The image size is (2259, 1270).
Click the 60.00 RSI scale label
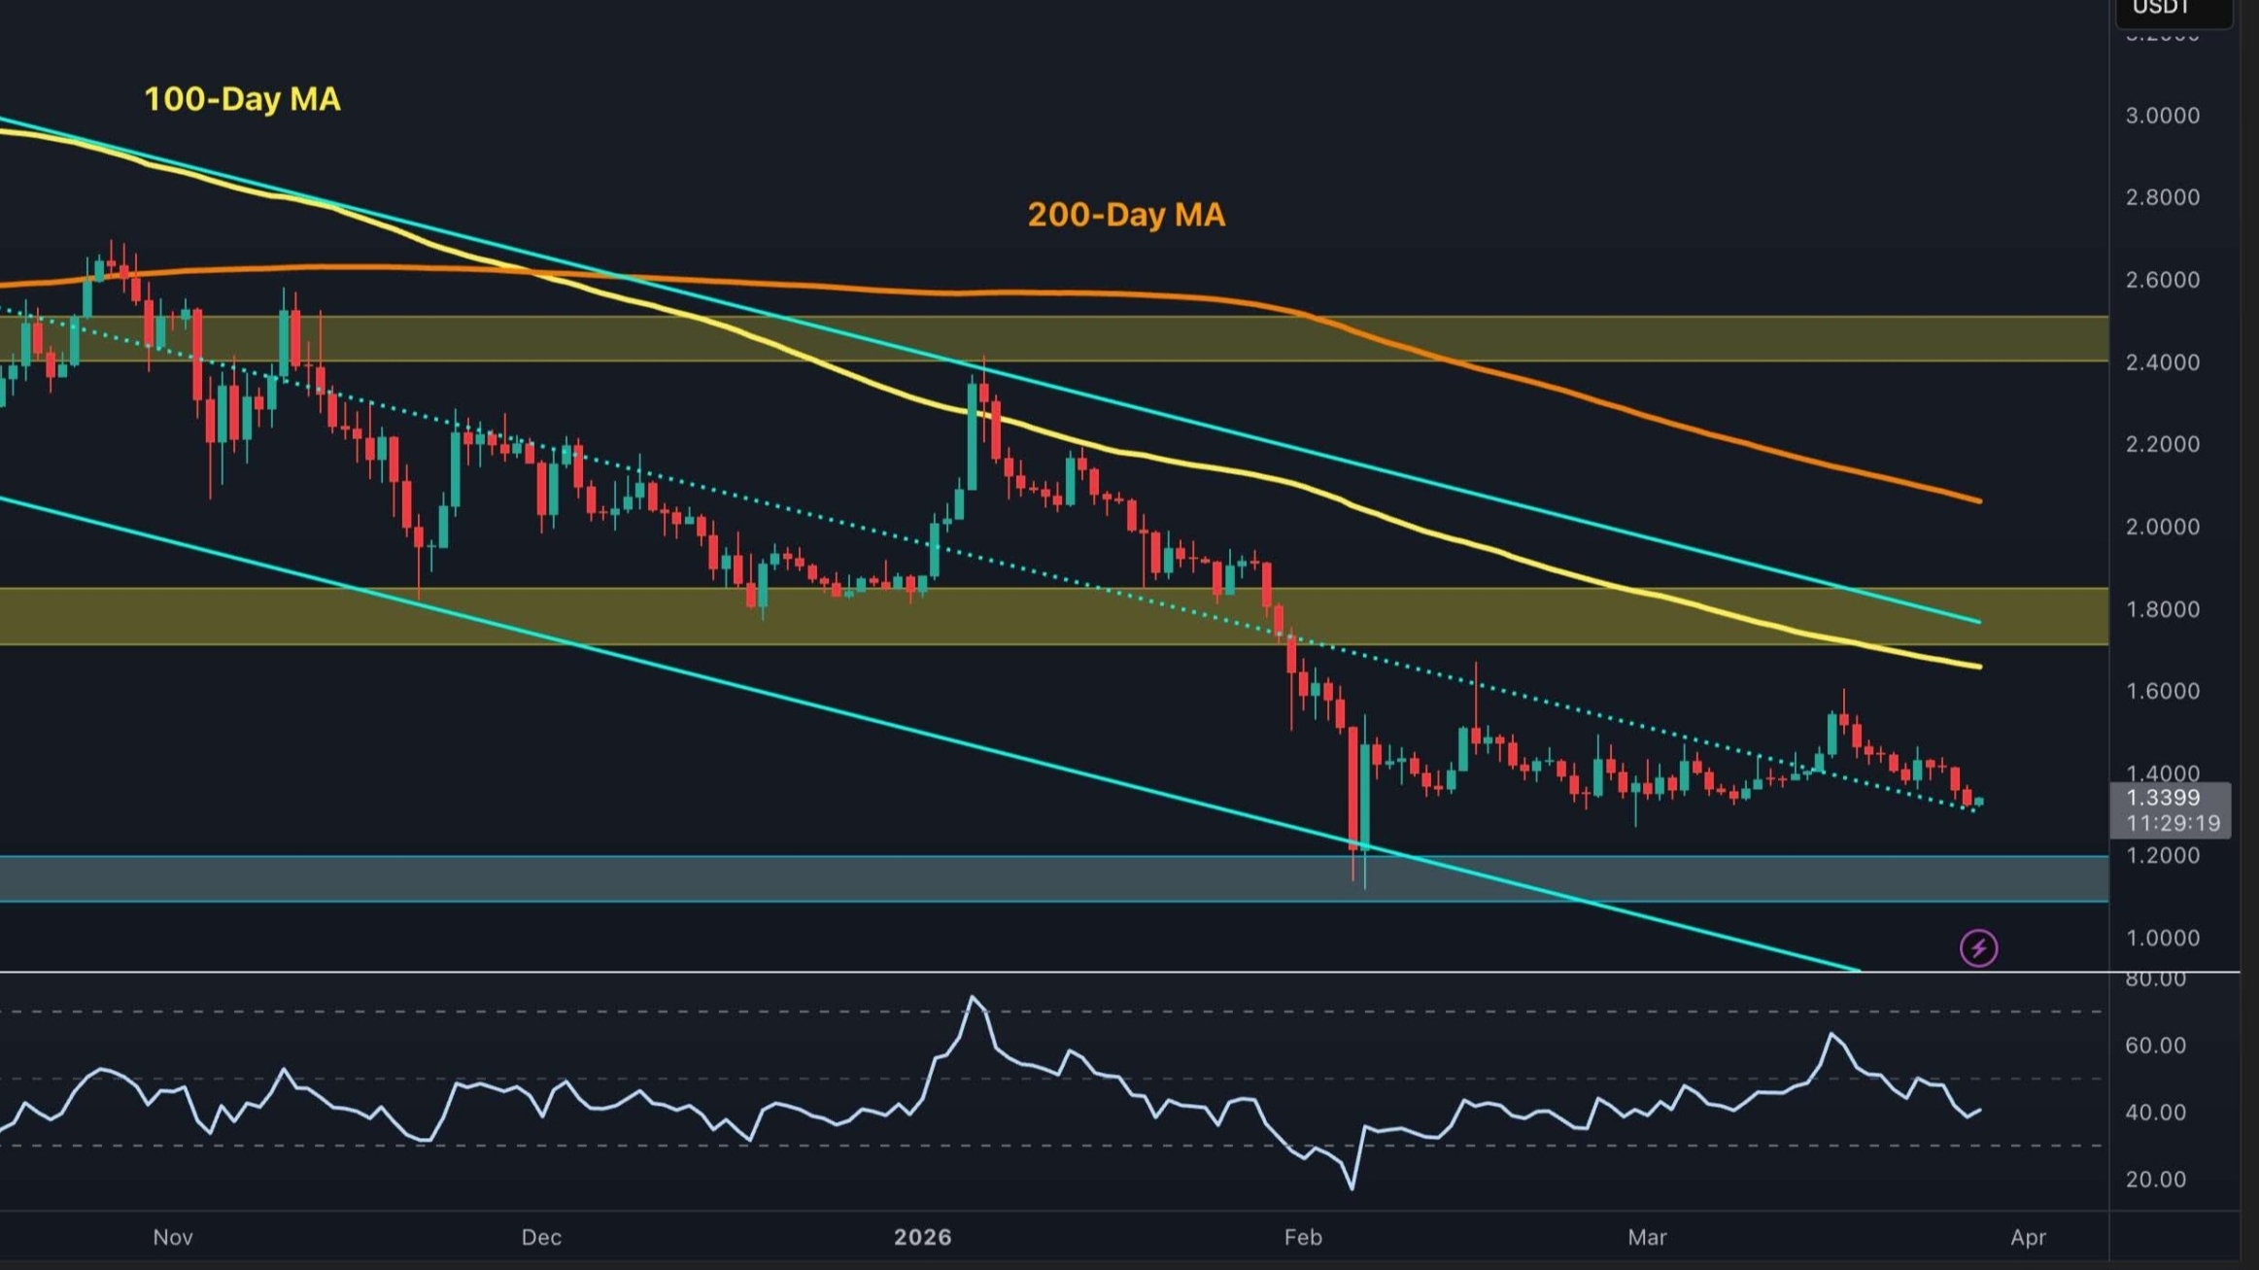pos(2155,1046)
